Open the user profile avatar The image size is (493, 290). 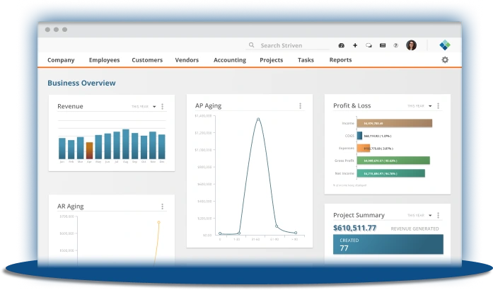pyautogui.click(x=411, y=45)
